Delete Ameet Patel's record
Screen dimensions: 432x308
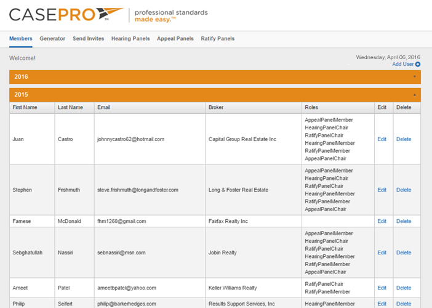tap(404, 288)
